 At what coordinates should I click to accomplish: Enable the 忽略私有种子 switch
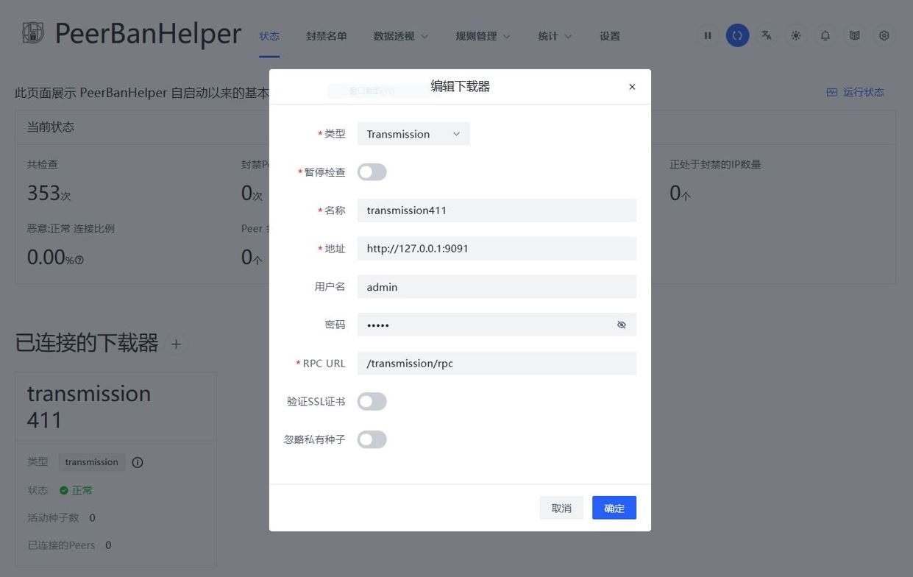372,439
